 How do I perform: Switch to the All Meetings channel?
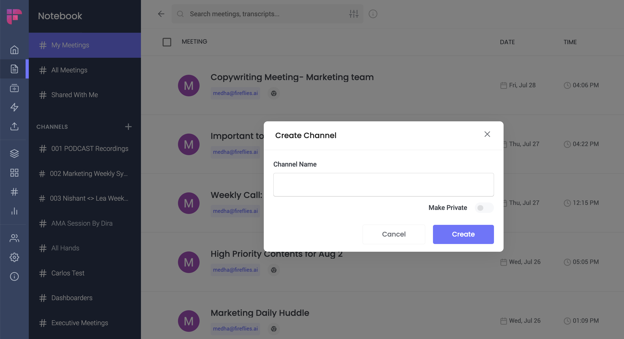coord(69,70)
